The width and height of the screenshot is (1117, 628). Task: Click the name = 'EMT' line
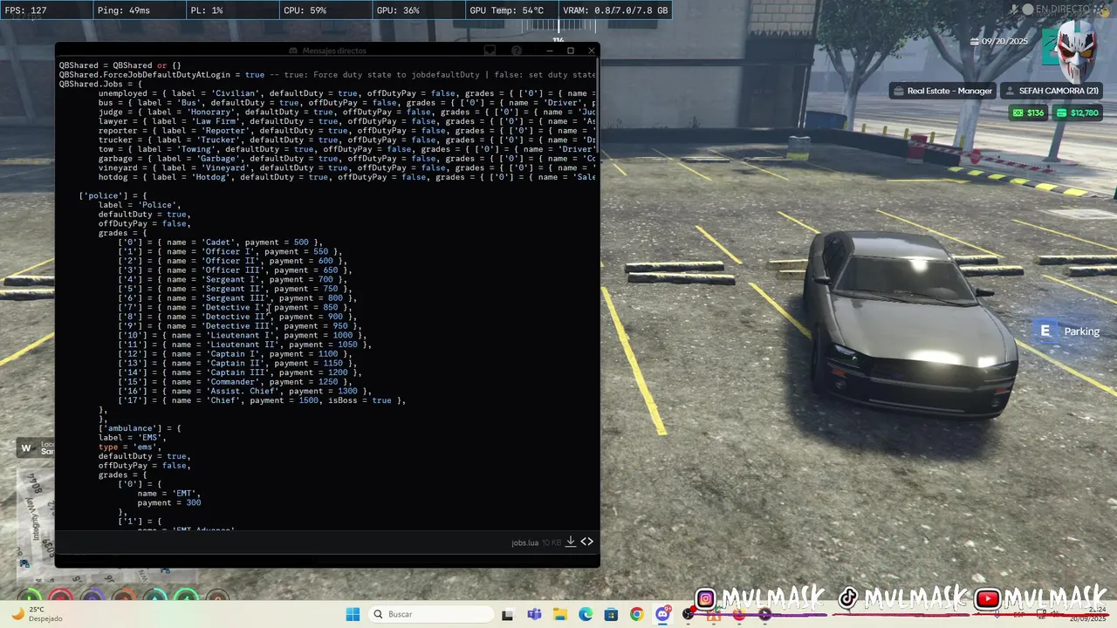169,494
